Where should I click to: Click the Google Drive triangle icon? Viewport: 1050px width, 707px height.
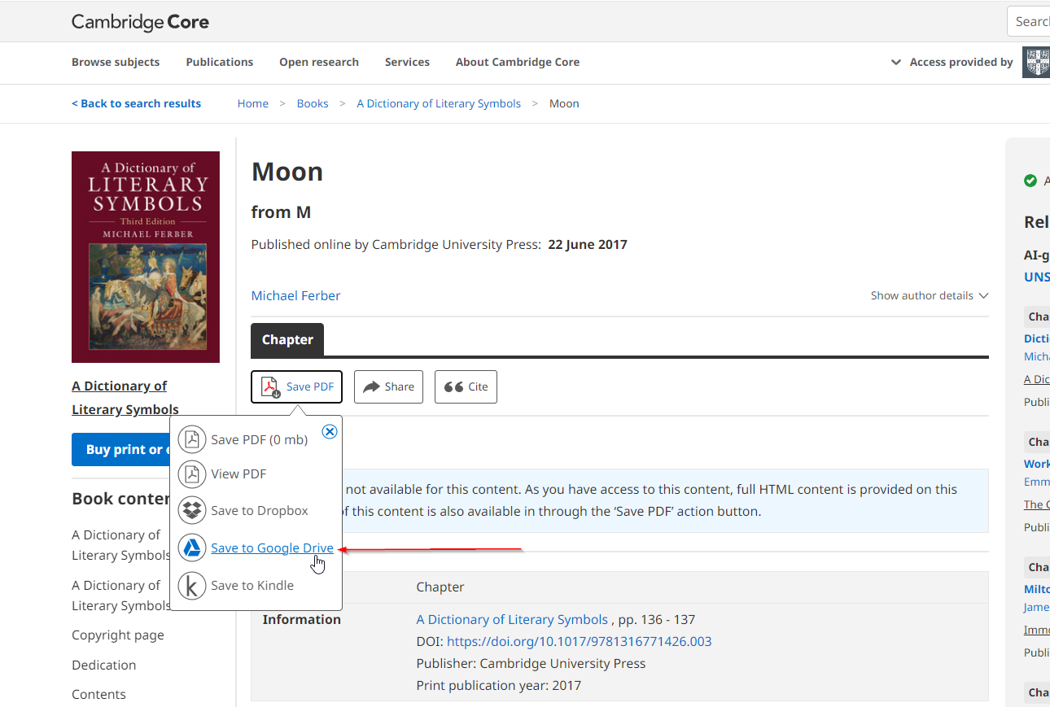(x=192, y=548)
